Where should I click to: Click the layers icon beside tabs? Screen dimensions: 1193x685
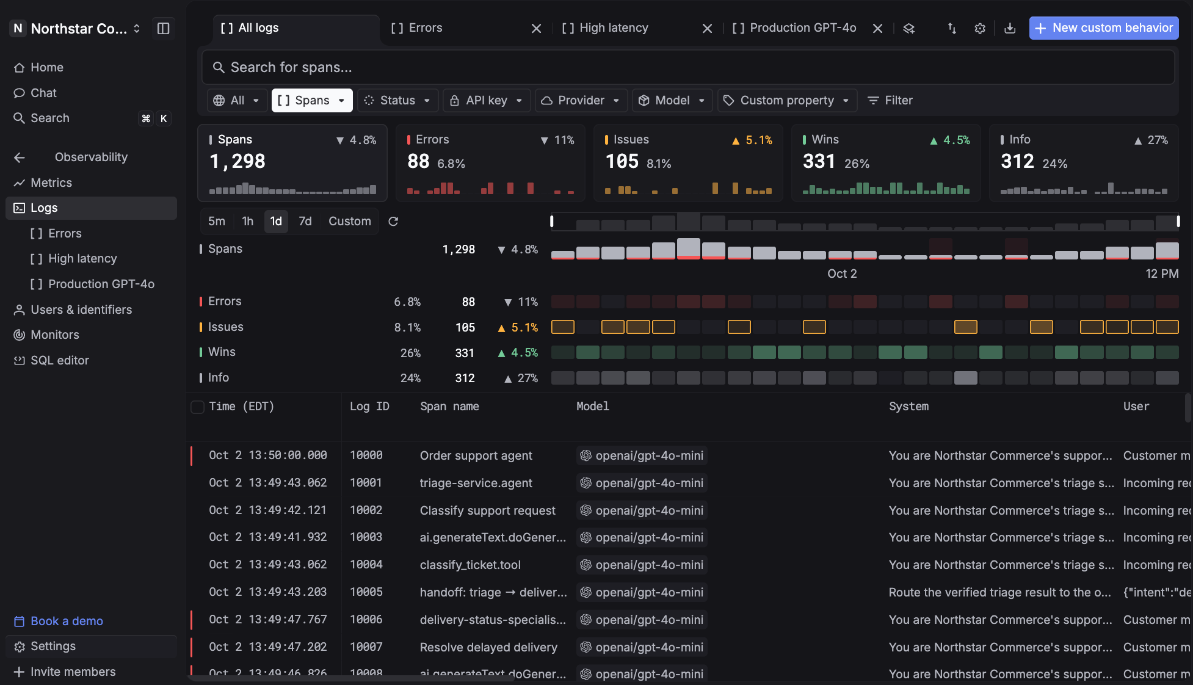pyautogui.click(x=908, y=28)
